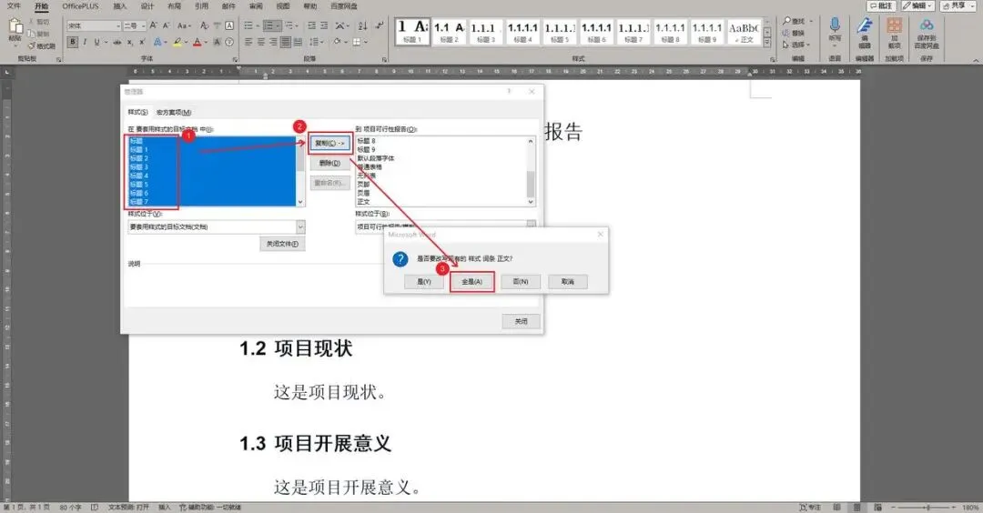
Task: Open the Numbering list dropdown arrow
Action: (x=279, y=25)
